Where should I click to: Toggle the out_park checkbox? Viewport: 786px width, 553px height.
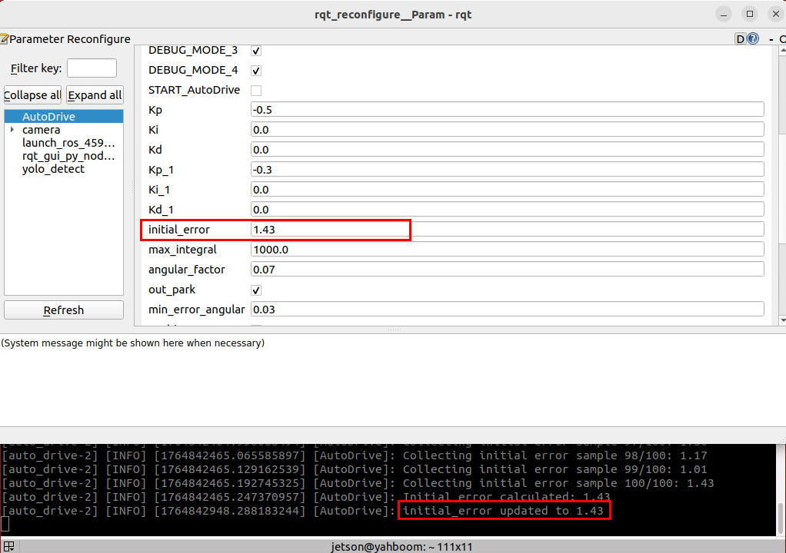tap(256, 290)
